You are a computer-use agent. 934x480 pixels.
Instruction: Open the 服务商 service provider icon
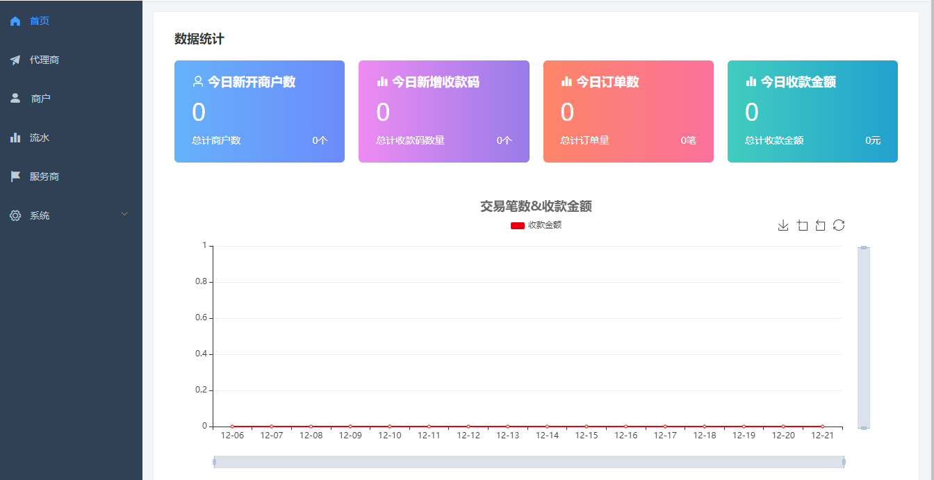click(15, 176)
